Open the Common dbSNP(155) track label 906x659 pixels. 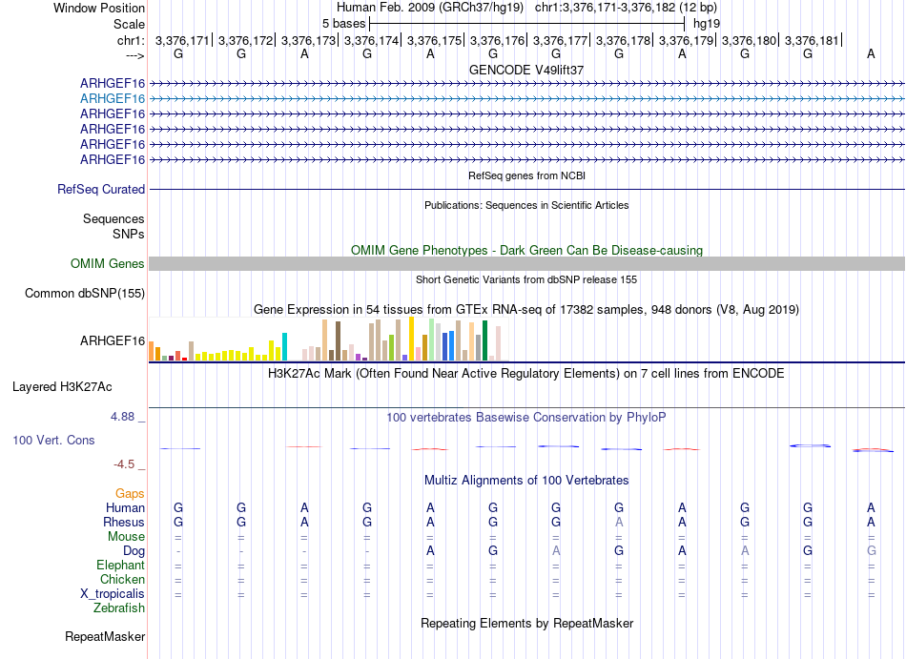[85, 294]
